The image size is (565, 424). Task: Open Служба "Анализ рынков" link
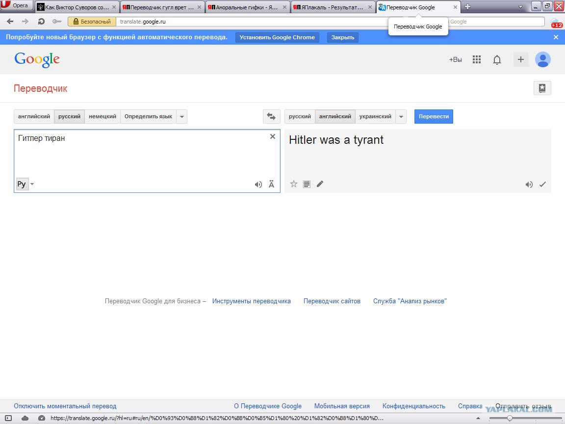tap(410, 301)
